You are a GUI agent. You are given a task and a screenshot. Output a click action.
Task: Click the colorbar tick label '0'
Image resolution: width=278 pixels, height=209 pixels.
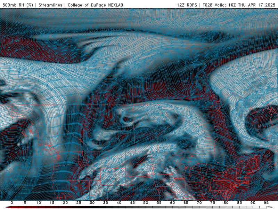(x=12, y=203)
